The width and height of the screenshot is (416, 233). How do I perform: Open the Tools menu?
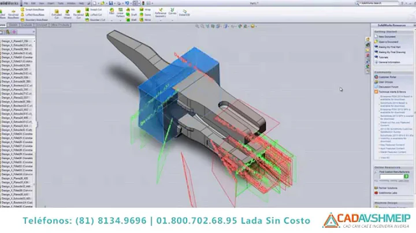(61, 3)
